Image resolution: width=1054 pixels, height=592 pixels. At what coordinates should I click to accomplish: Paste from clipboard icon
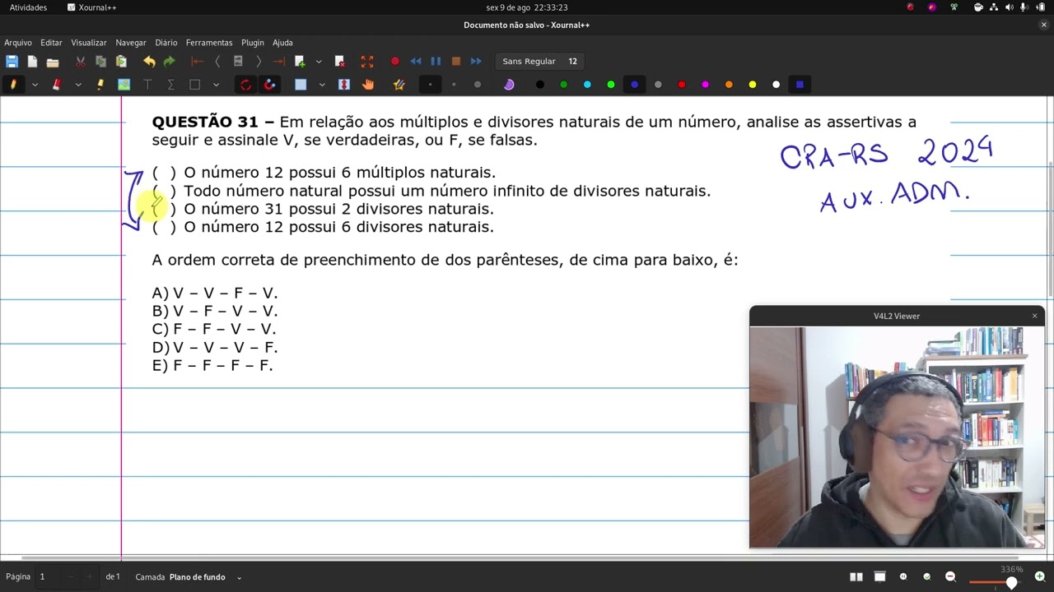[x=121, y=62]
